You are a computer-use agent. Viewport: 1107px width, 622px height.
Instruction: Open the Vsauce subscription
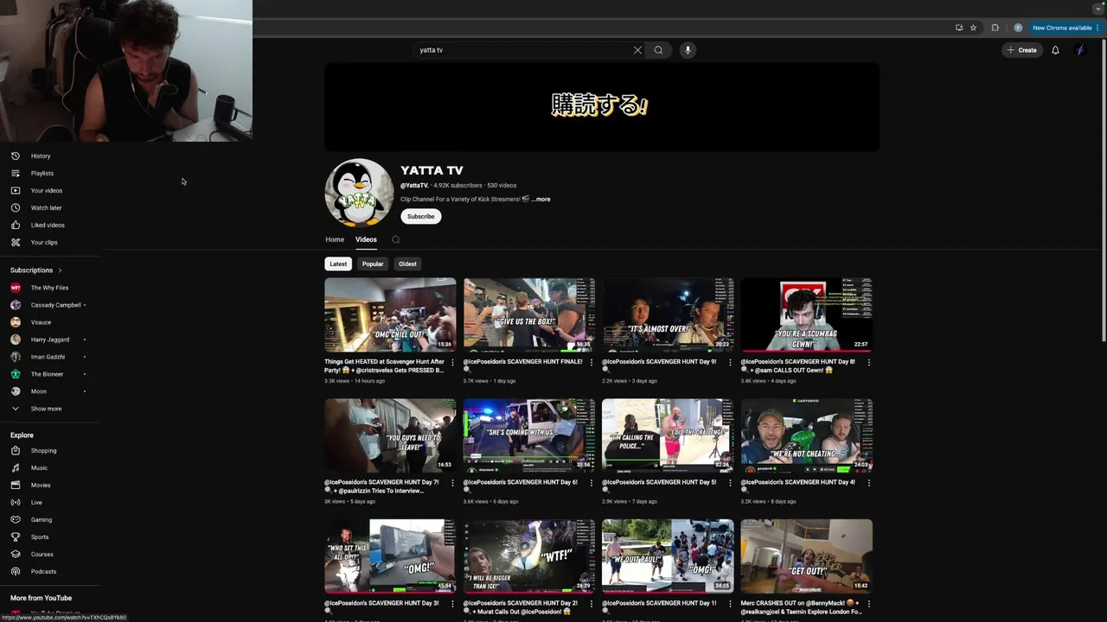(41, 322)
